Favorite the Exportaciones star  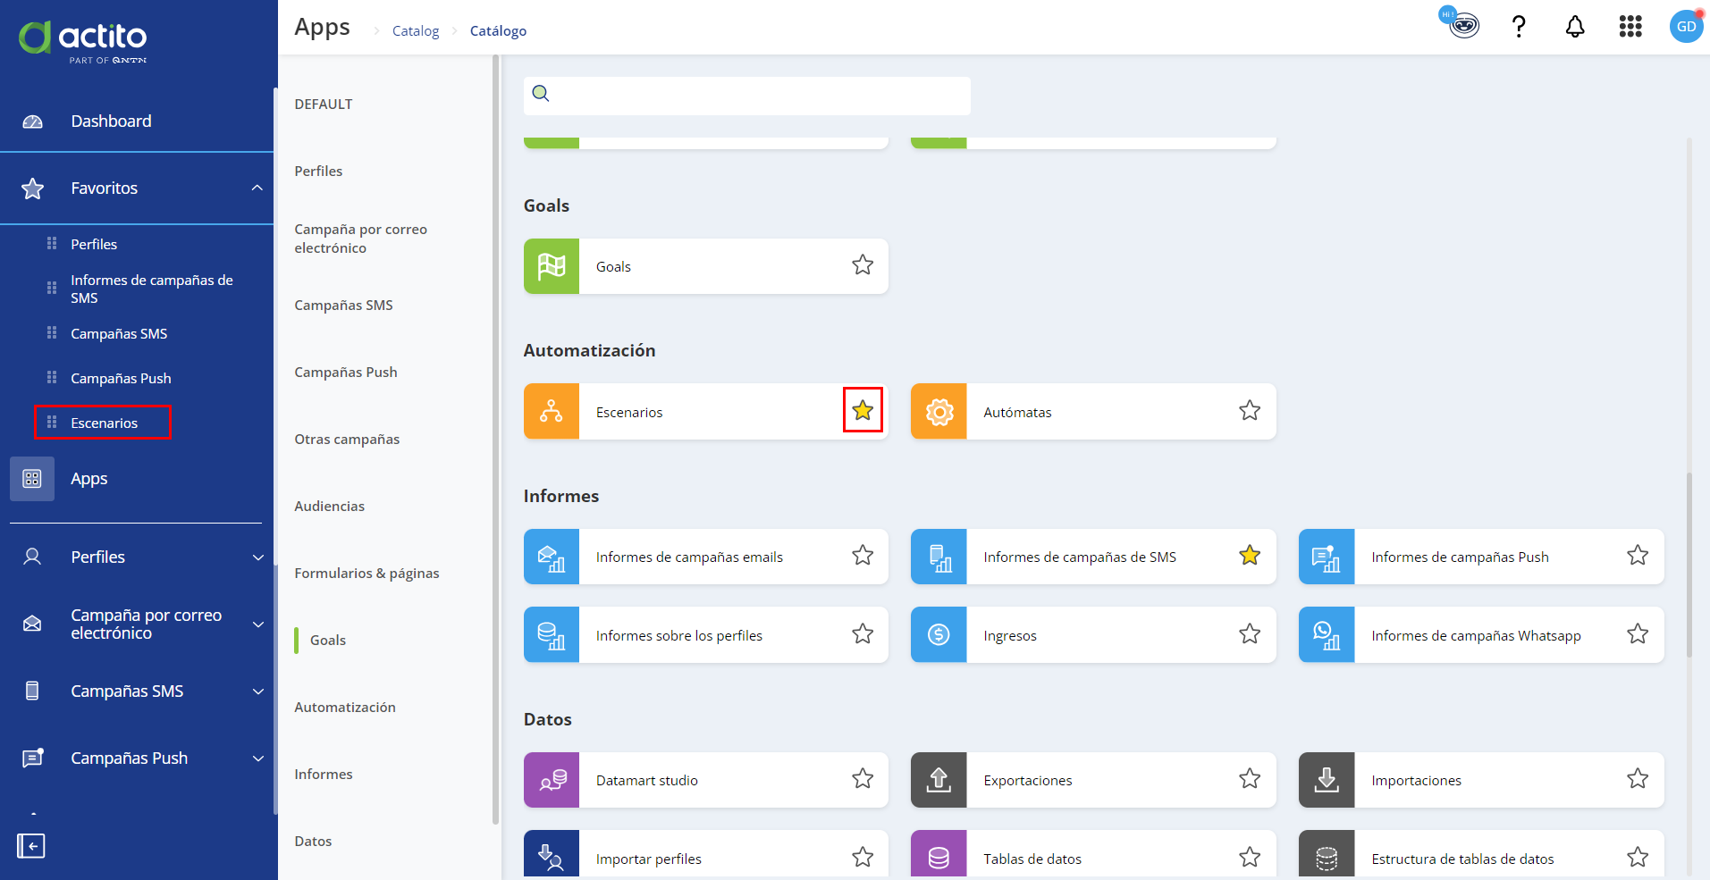(x=1250, y=778)
